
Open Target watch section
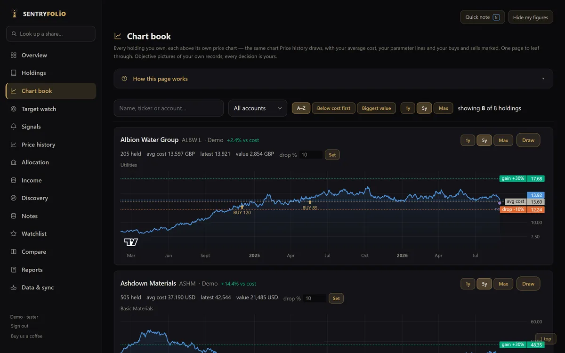tap(51, 109)
